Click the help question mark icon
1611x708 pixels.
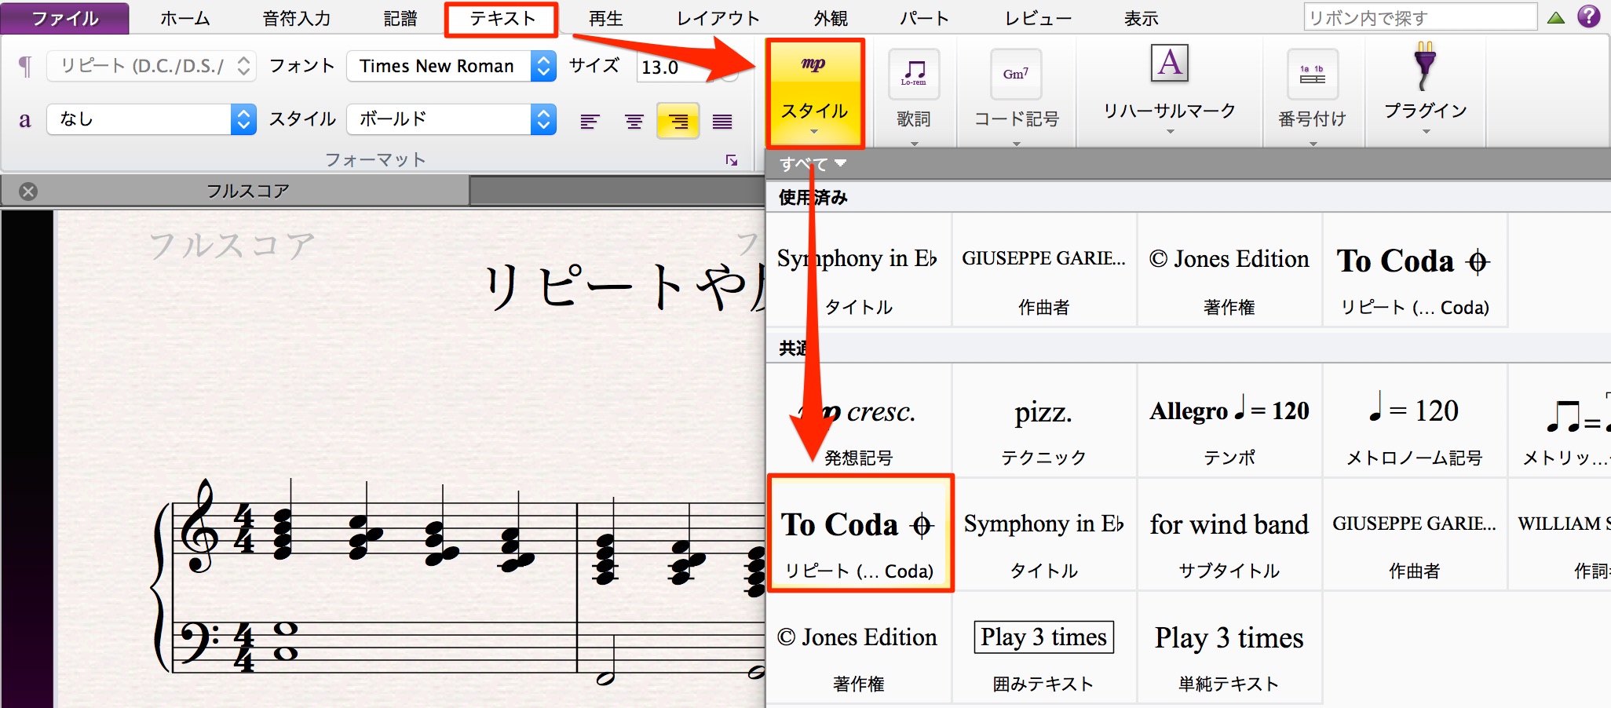point(1589,16)
